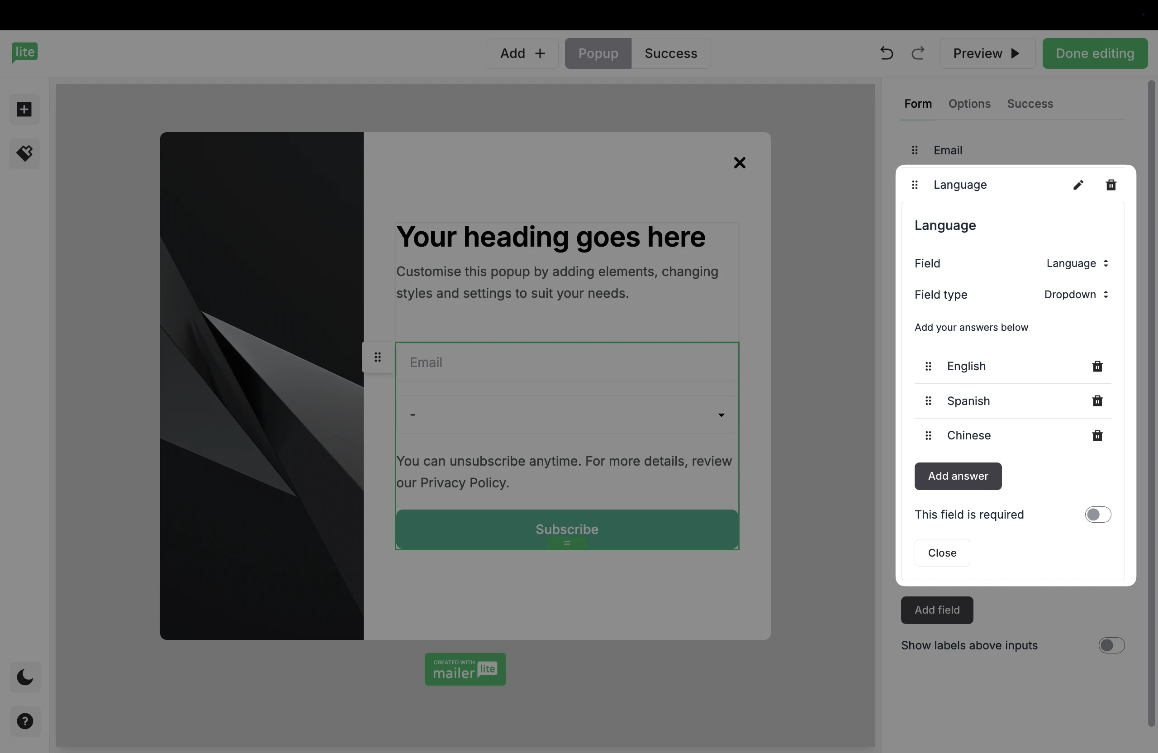
Task: Click the Email input field in popup
Action: (x=567, y=362)
